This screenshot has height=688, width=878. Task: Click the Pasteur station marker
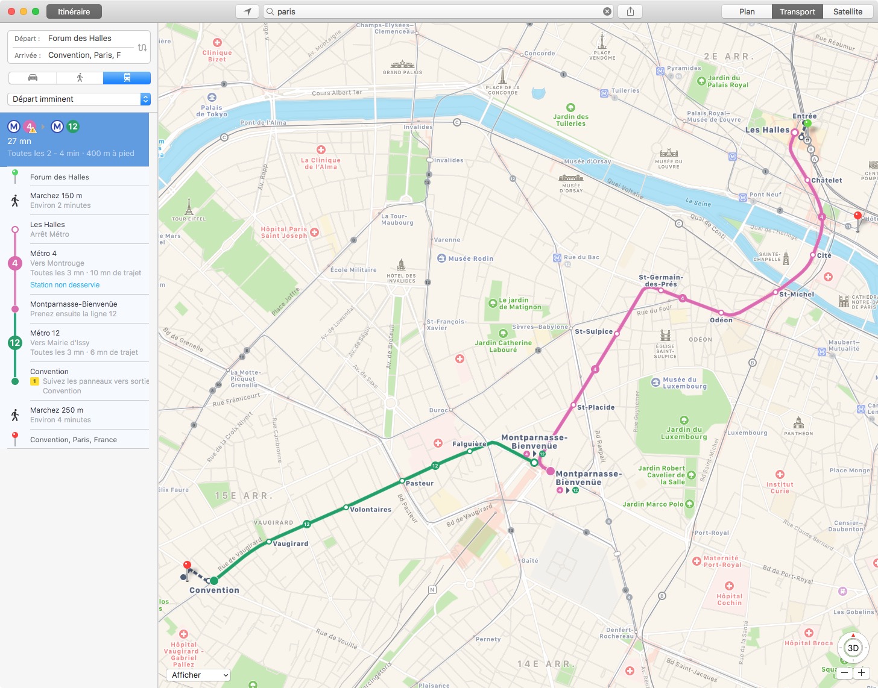(x=402, y=481)
